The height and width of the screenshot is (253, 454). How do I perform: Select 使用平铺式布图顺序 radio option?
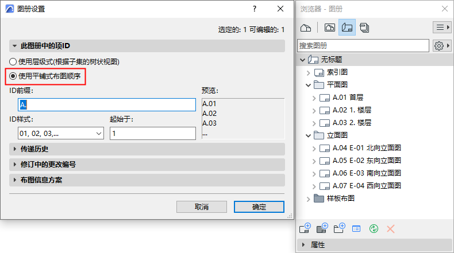[13, 76]
